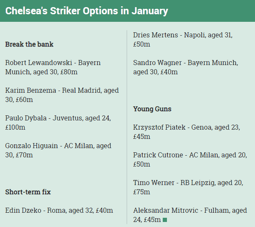Click the Dries Mertens entry
The image size is (255, 227).
[183, 39]
